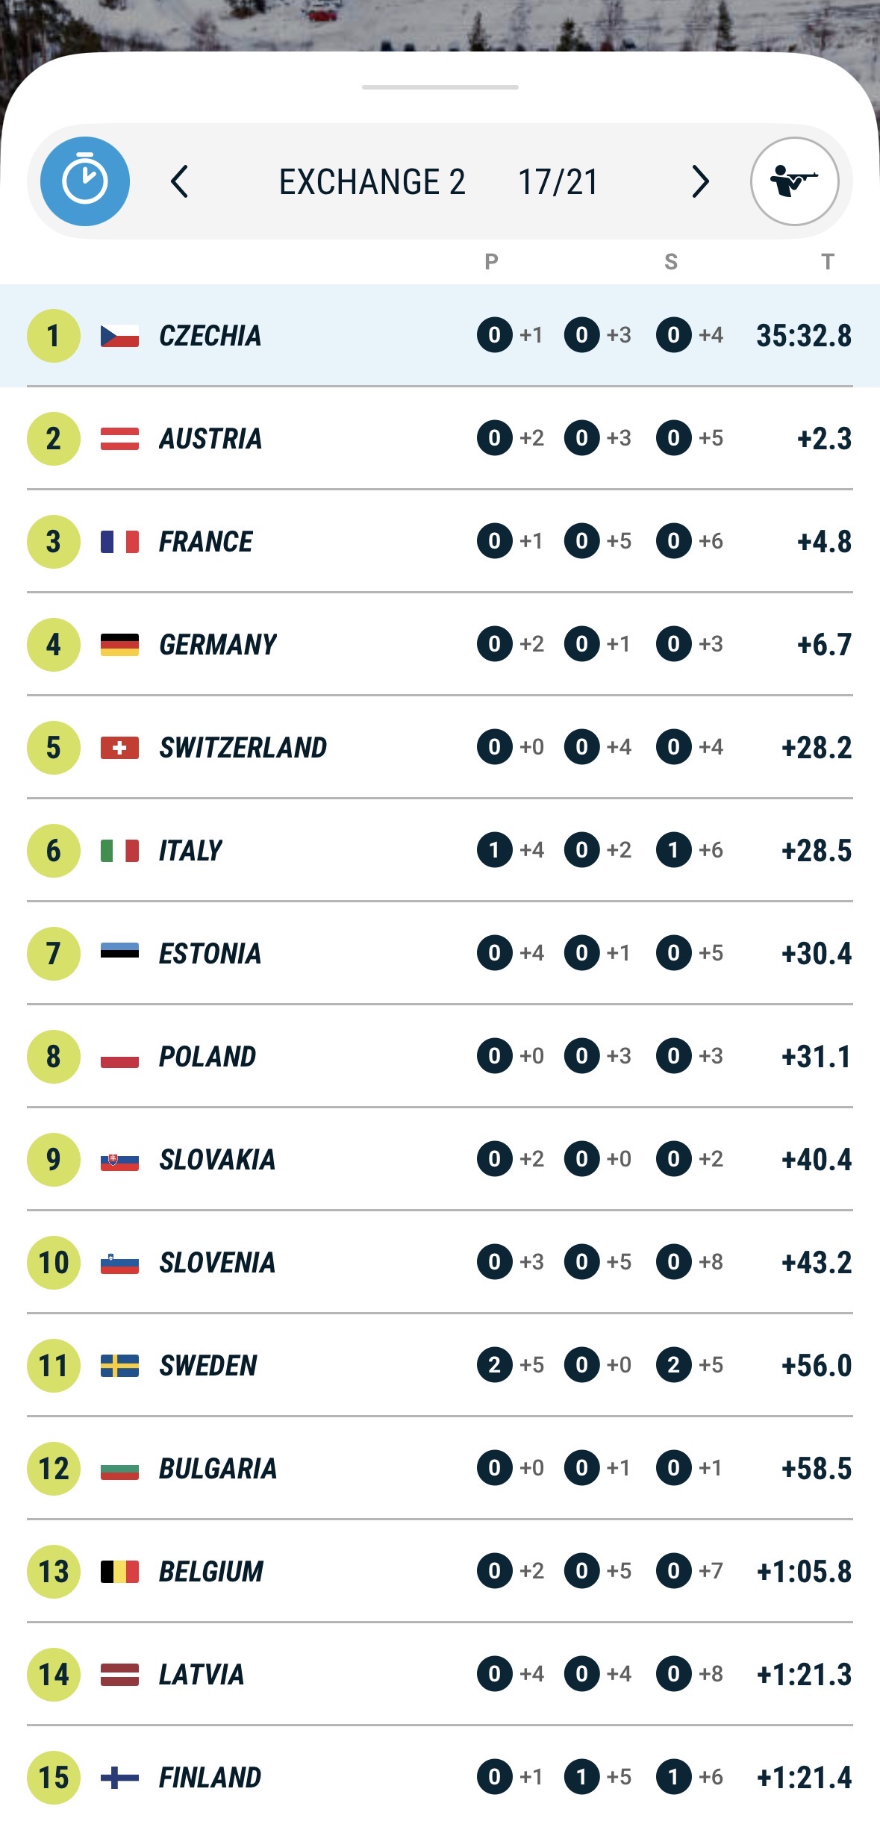Tap the Slovakia flag icon
Viewport: 880px width, 1827px height.
click(x=119, y=1161)
